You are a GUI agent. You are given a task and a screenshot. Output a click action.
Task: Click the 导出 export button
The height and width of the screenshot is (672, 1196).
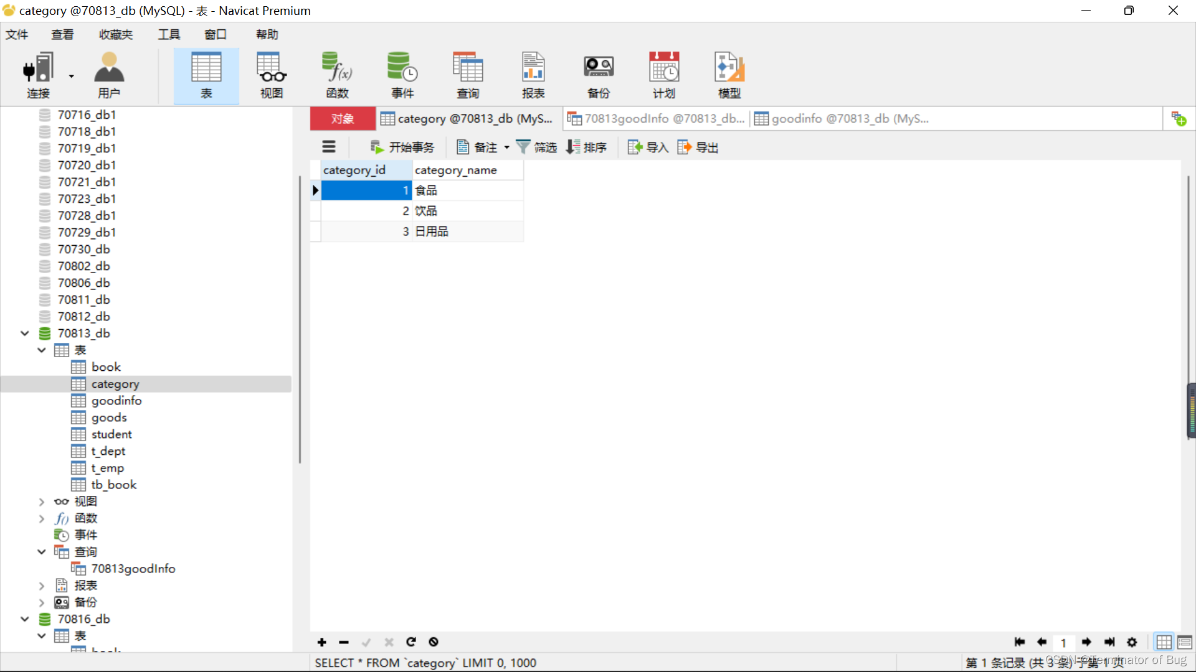tap(698, 147)
